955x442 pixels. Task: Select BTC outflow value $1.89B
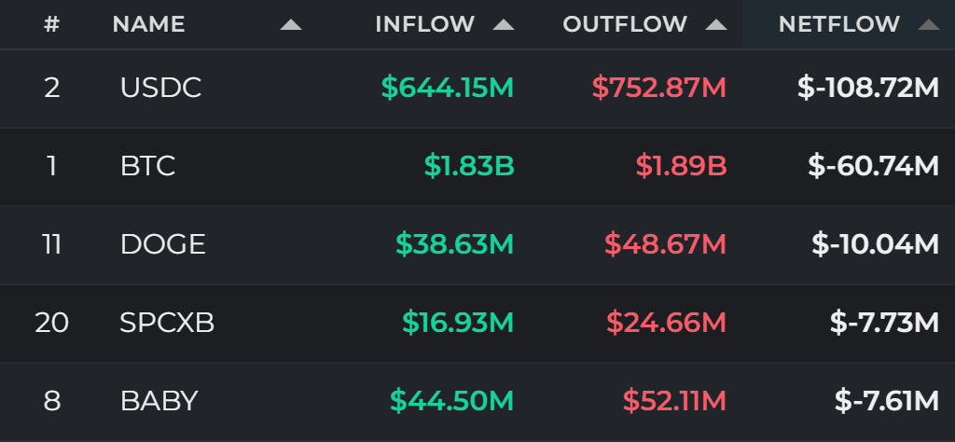pyautogui.click(x=681, y=166)
